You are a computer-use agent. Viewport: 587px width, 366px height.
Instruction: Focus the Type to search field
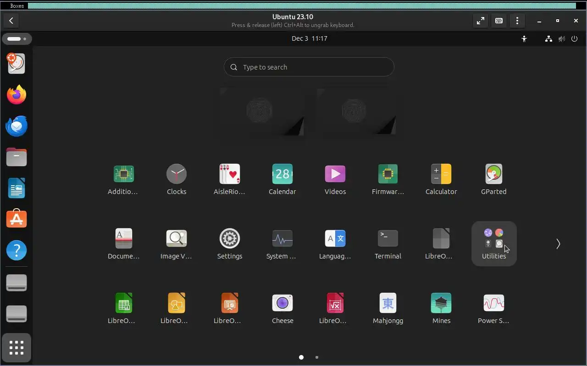[x=309, y=67]
